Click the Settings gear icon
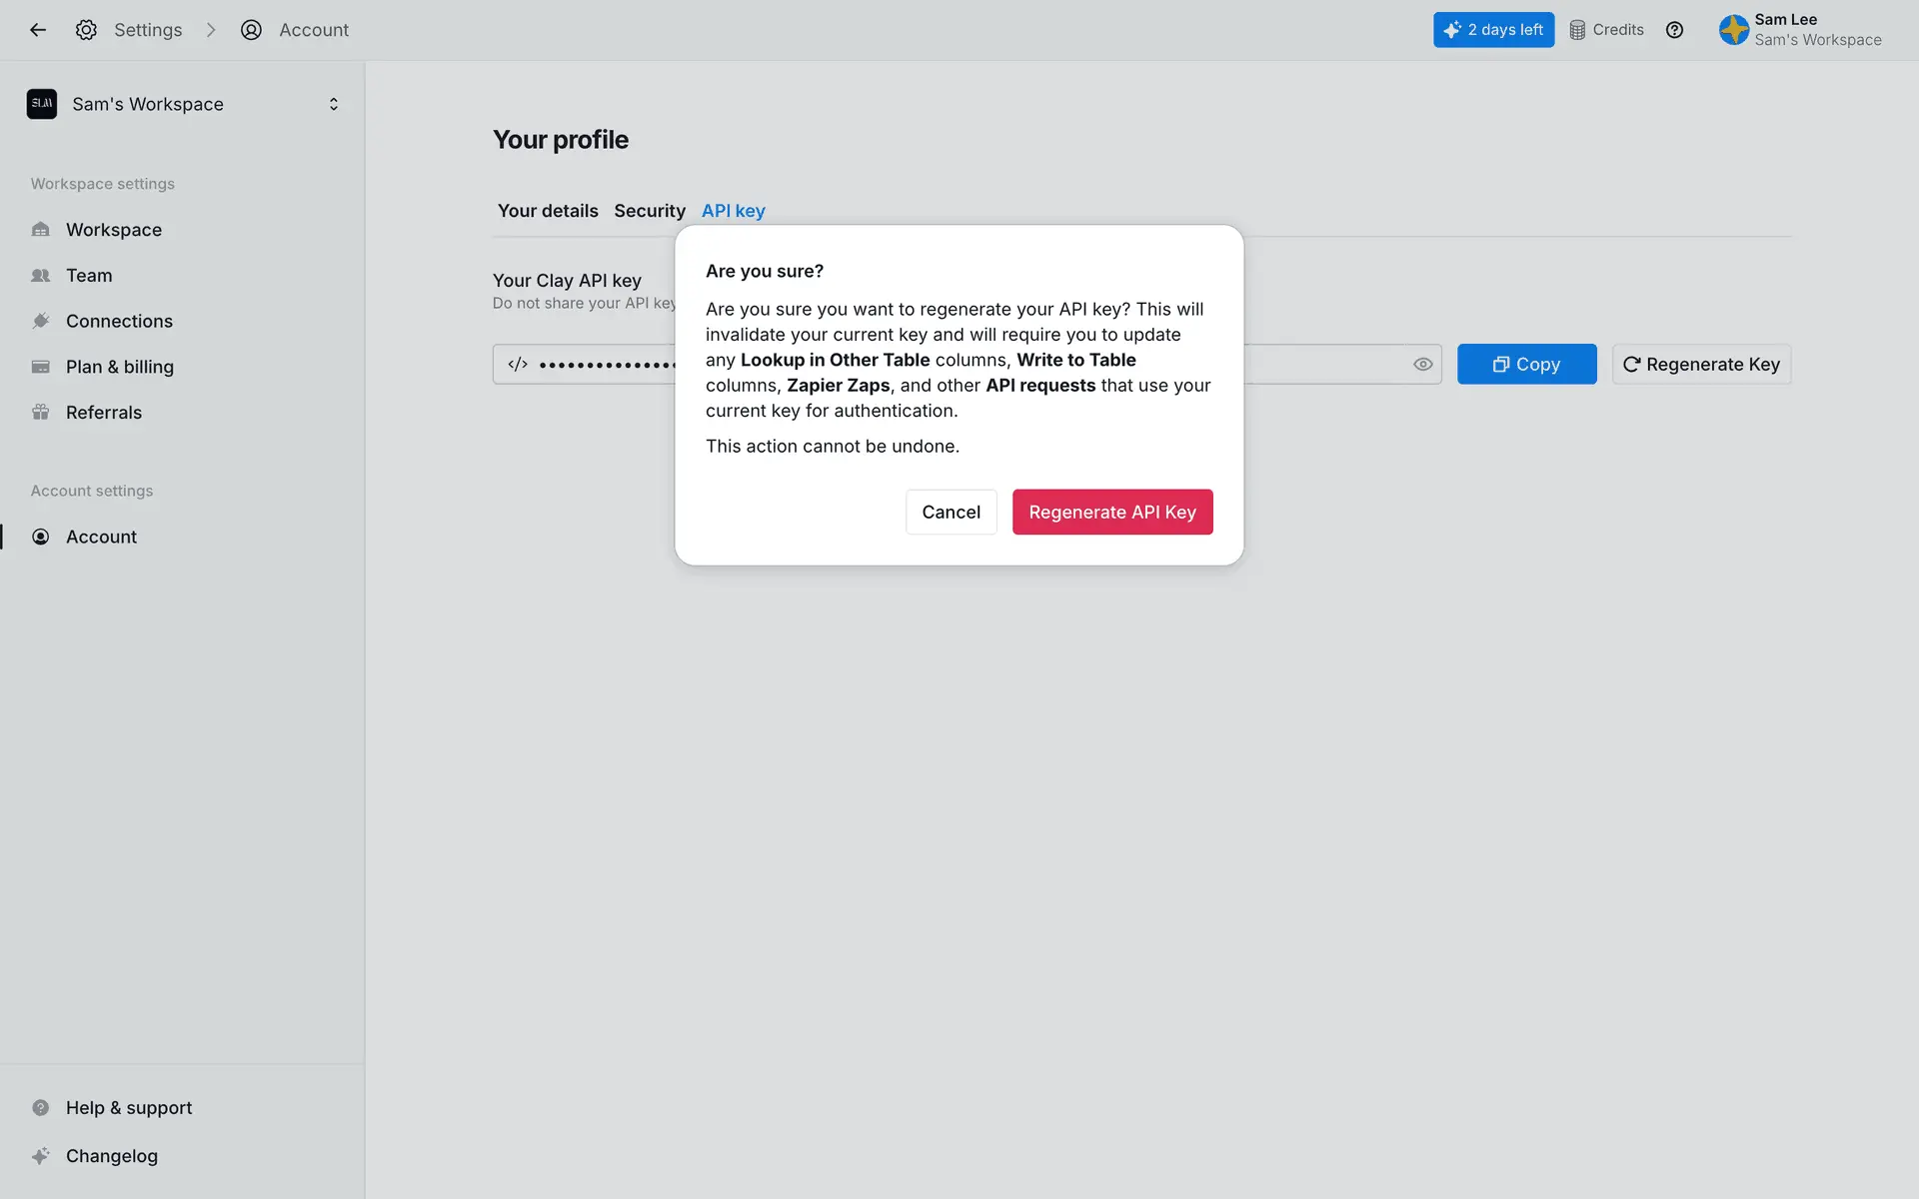 [x=86, y=30]
